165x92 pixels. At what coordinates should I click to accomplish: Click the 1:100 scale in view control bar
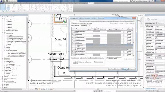point(32,89)
